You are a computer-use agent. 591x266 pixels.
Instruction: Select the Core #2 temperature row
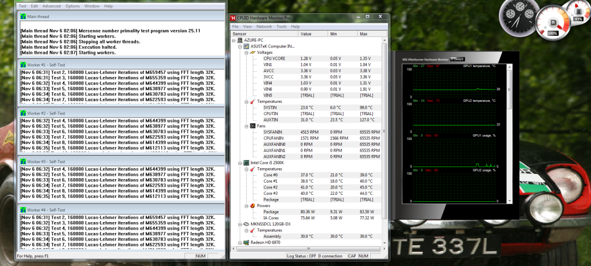pyautogui.click(x=322, y=187)
